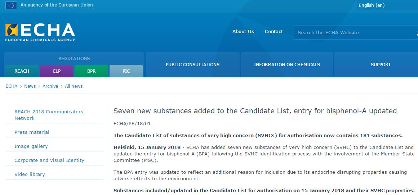This screenshot has width=418, height=195.
Task: Open the About Us page
Action: pos(243,32)
